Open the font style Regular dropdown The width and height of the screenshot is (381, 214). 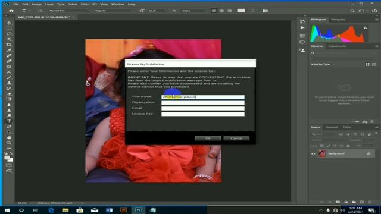114,11
